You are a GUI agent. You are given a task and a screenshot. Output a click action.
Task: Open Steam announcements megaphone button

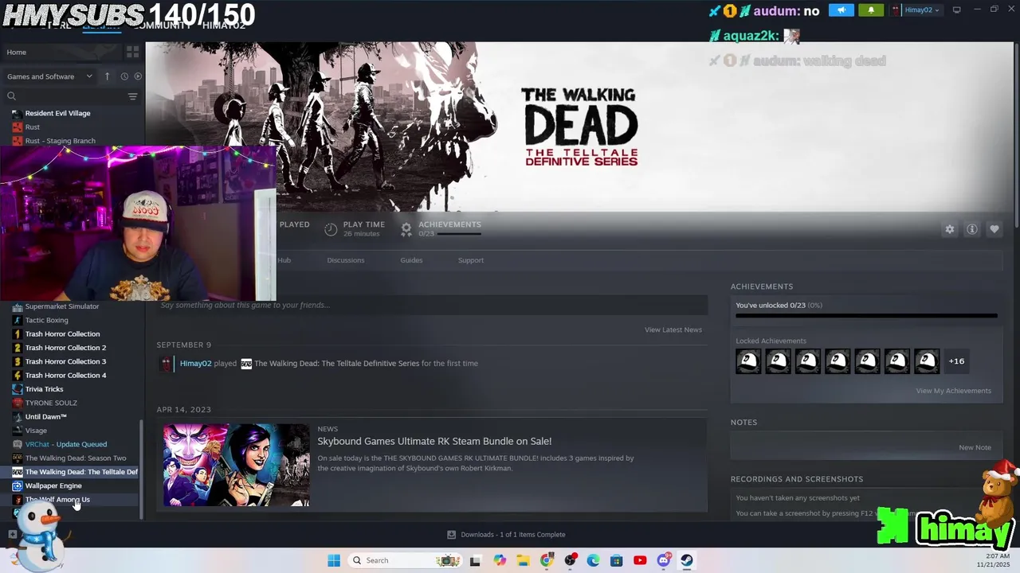pyautogui.click(x=841, y=10)
